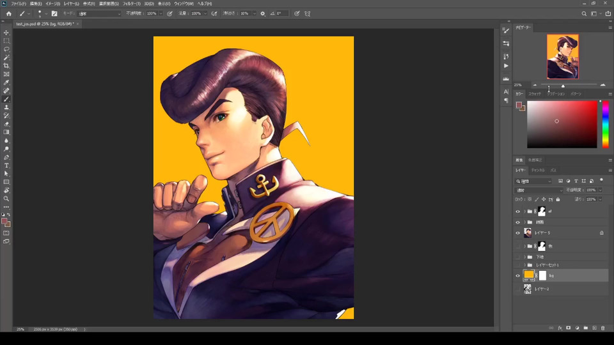Select the Type tool
Image resolution: width=614 pixels, height=345 pixels.
(x=6, y=165)
